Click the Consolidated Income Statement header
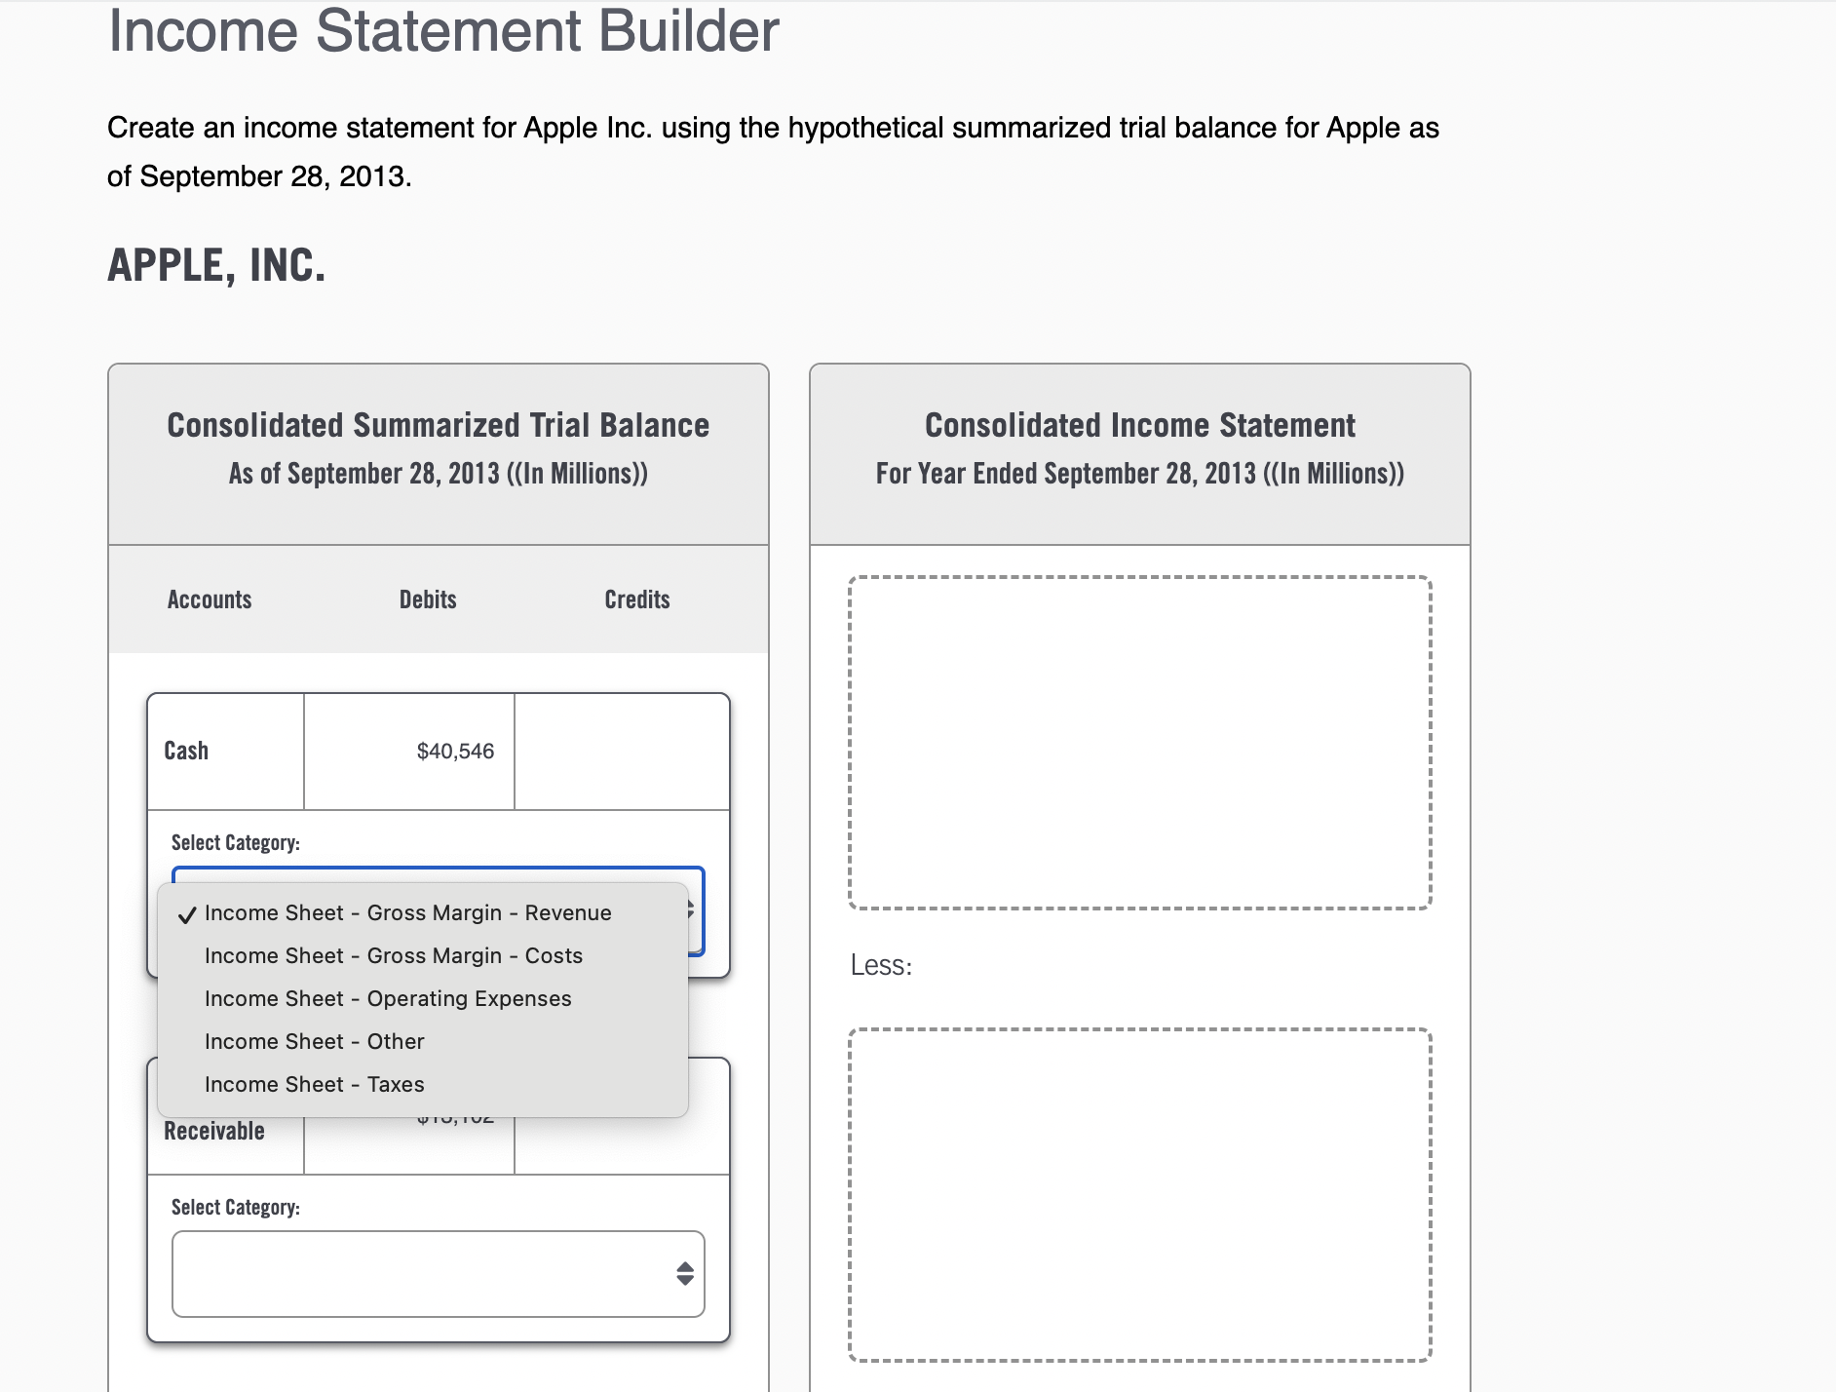 pos(1138,425)
